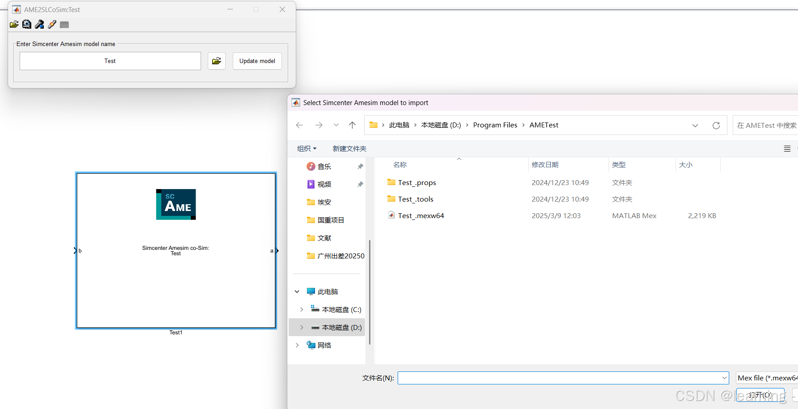Click the folder icon in the address bar
The width and height of the screenshot is (798, 409).
click(x=374, y=125)
